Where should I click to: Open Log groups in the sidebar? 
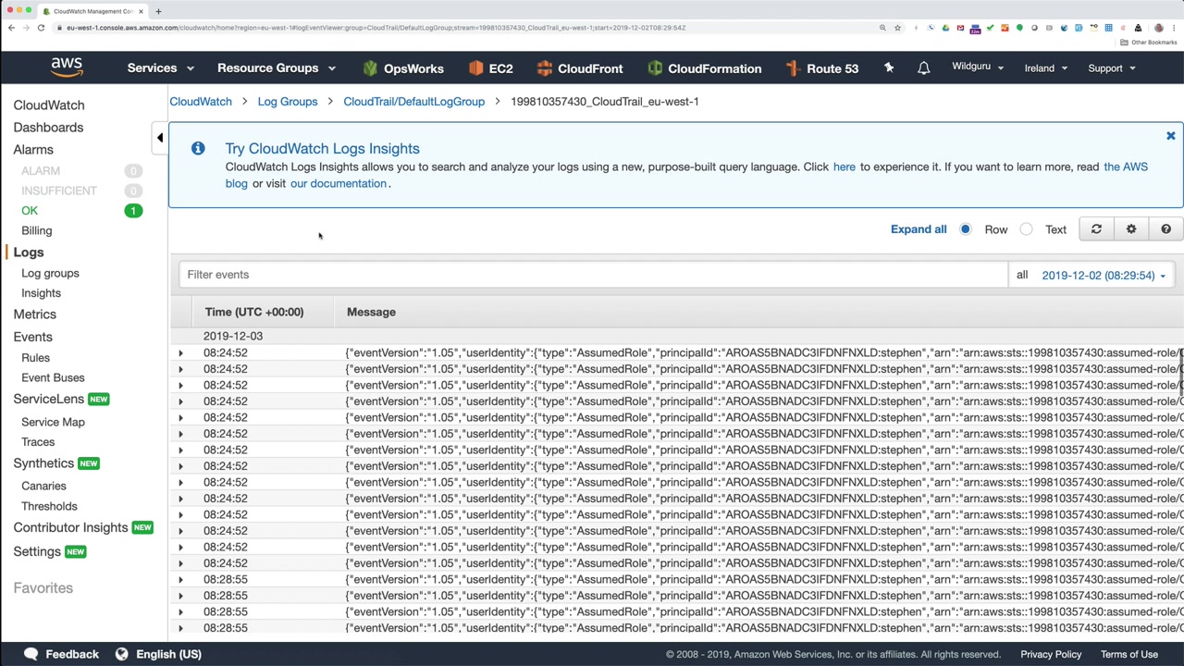[x=50, y=274]
